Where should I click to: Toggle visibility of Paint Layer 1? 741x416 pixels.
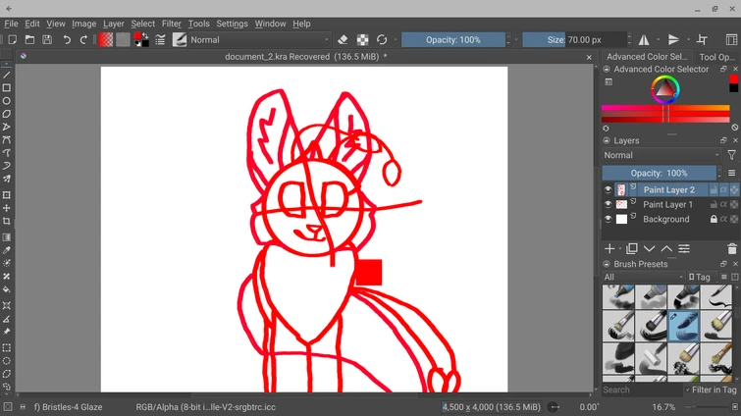609,205
